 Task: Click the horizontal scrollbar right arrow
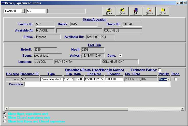182,109
